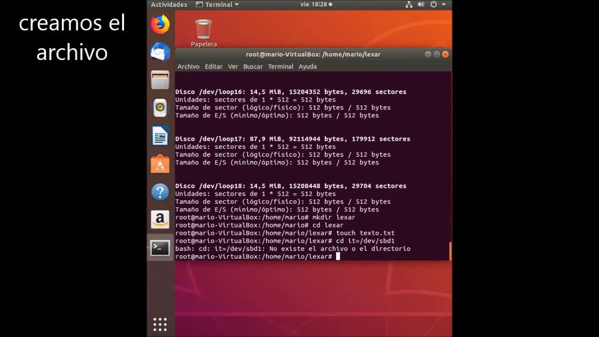Viewport: 599px width, 337px height.
Task: Expand the system menu arrow
Action: point(444,5)
